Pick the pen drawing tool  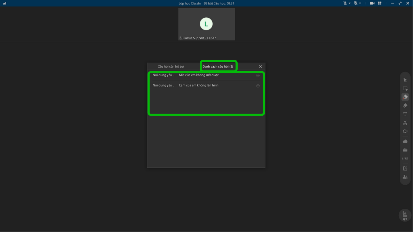405,97
